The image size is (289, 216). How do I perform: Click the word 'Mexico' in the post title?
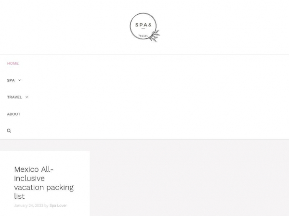26,169
